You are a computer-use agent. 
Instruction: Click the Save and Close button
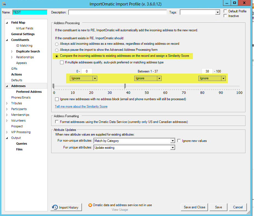tap(194, 207)
